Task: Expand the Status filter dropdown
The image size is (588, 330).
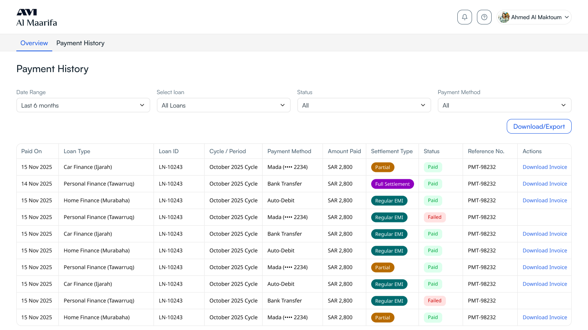Action: click(364, 105)
